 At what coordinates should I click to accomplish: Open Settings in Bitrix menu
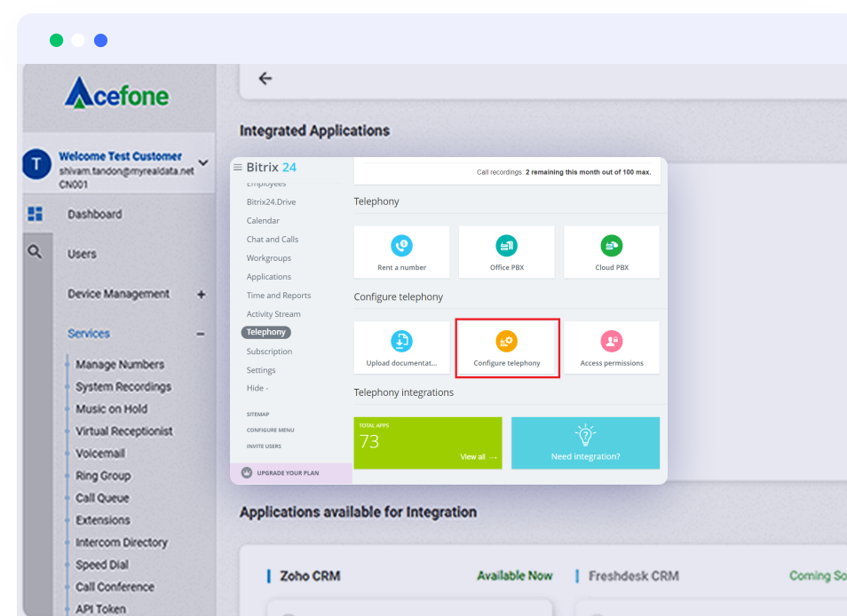261,370
